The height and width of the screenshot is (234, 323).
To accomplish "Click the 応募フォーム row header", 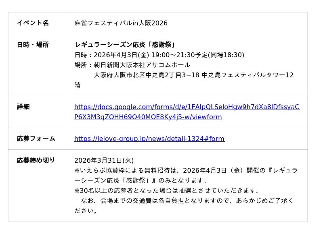I will (x=36, y=139).
